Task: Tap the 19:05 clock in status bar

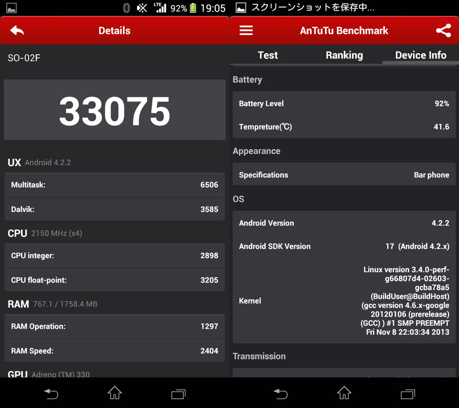Action: (x=213, y=8)
